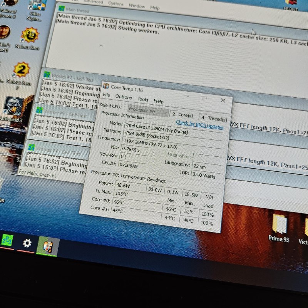Open the Prime95 Options menu
Viewport: 308px width, 308px height.
point(116,4)
